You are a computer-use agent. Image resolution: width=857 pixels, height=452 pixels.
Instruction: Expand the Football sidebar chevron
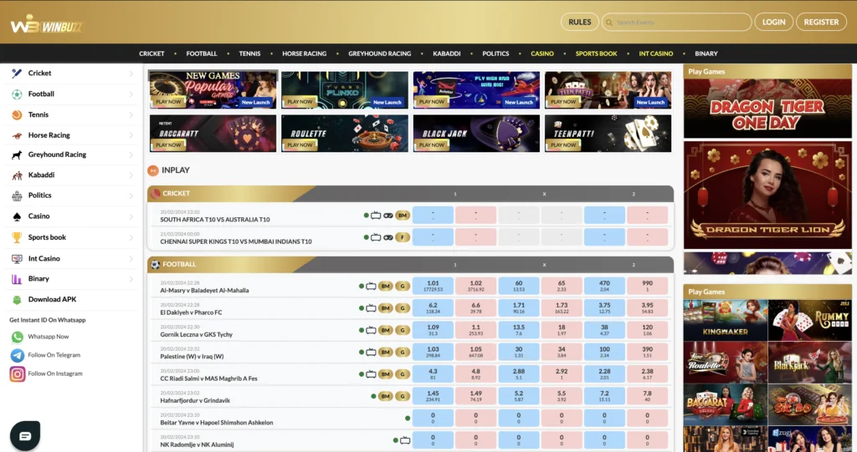pos(131,94)
